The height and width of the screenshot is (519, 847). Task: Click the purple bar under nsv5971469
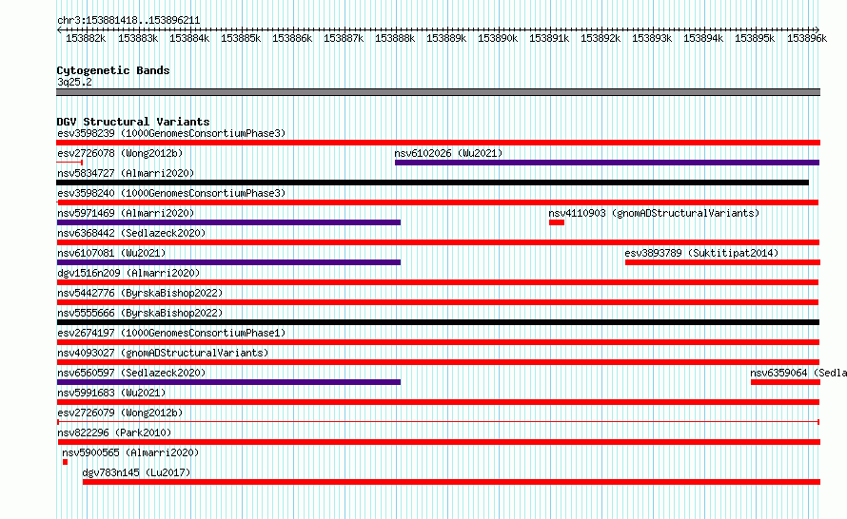[228, 222]
